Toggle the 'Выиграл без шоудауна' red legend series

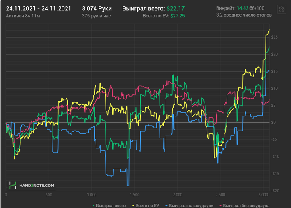pyautogui.click(x=244, y=206)
